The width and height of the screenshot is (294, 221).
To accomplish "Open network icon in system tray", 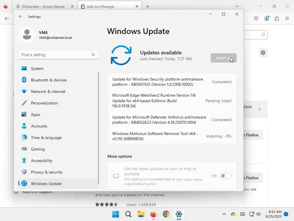I will click(252, 214).
